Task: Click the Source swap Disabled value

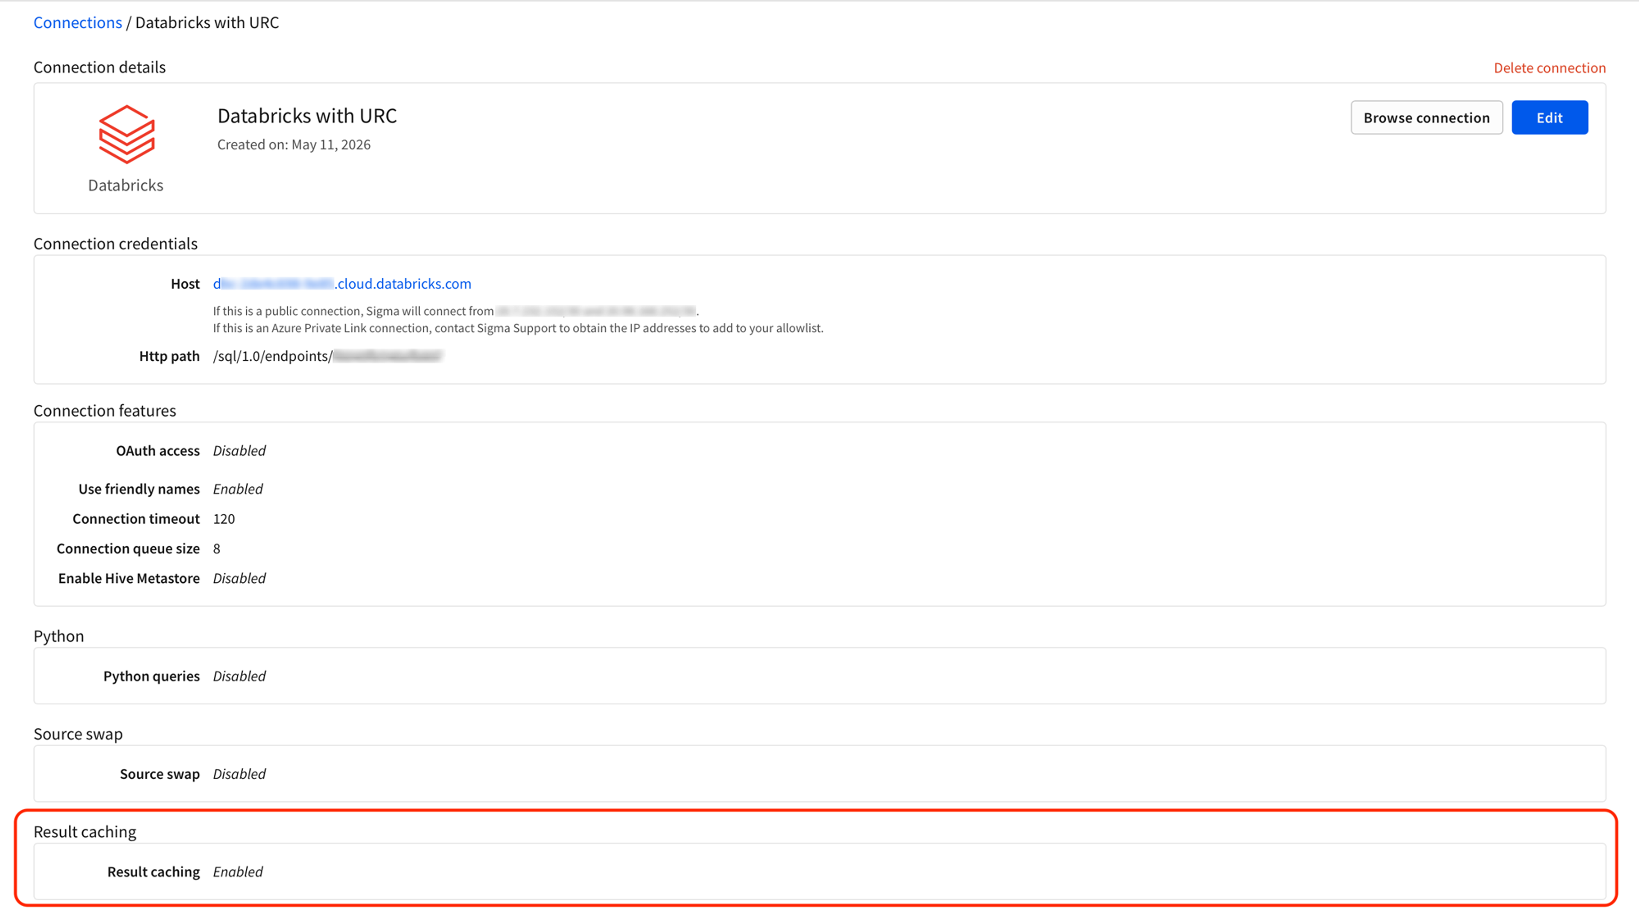Action: click(239, 774)
